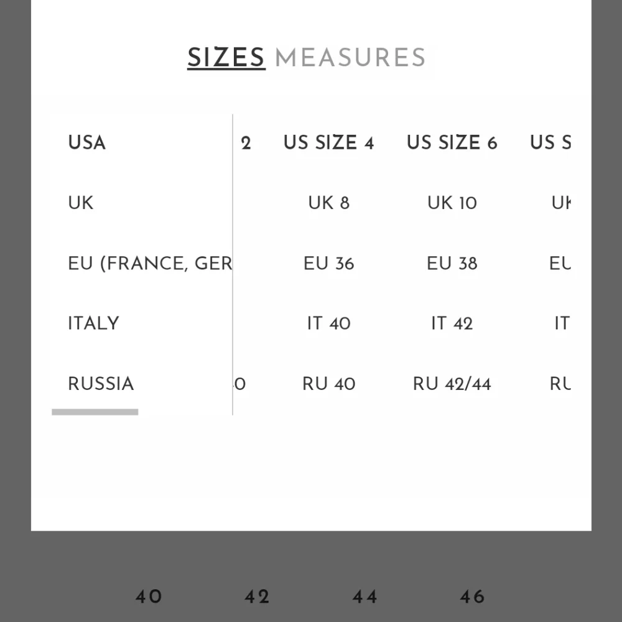Click the EU (France, Ger…) row label
This screenshot has width=622, height=622.
(x=149, y=263)
